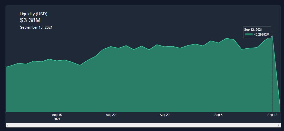Pick the Sep 12 x-axis label
Image resolution: width=284 pixels, height=131 pixels.
(272, 115)
